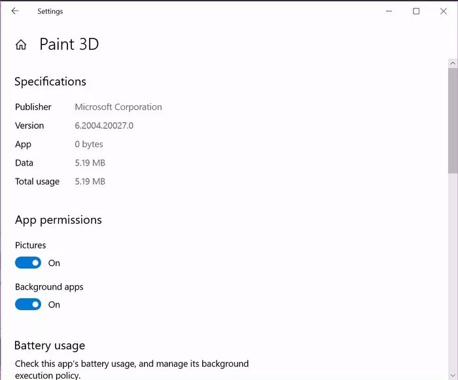Click the Microsoft Corporation publisher value
The image size is (458, 380).
tap(118, 107)
